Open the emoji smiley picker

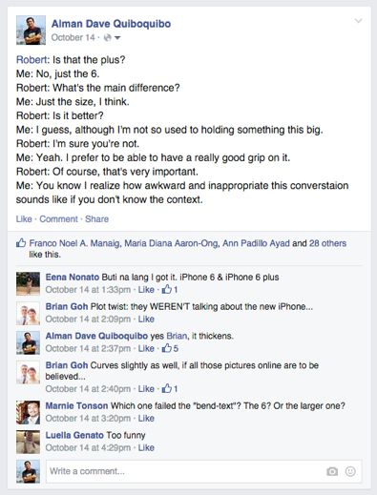[x=350, y=471]
